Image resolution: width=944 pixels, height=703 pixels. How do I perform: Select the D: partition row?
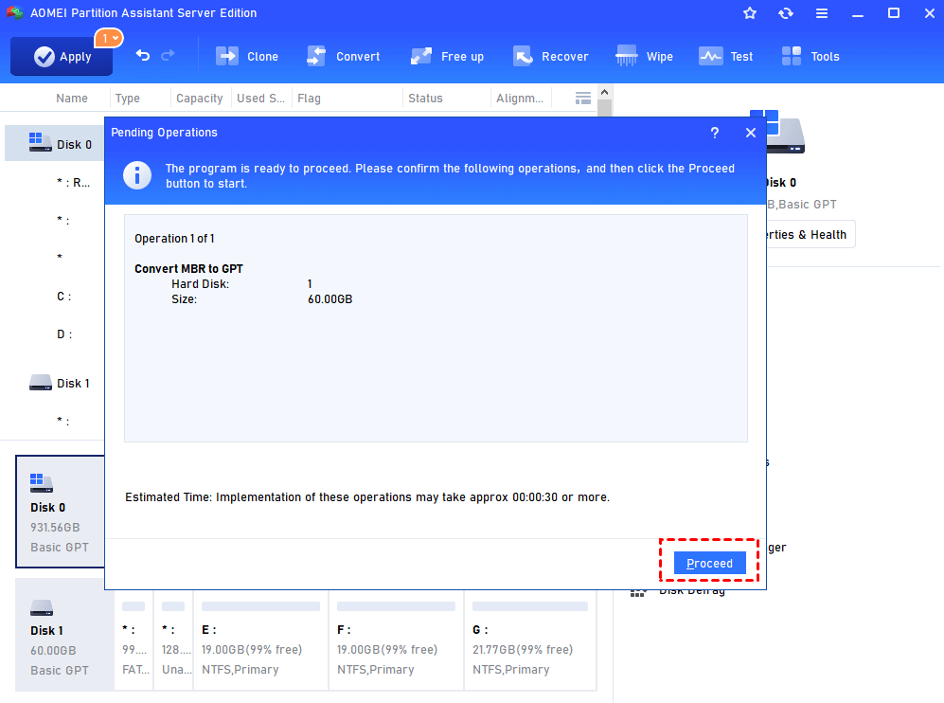64,334
